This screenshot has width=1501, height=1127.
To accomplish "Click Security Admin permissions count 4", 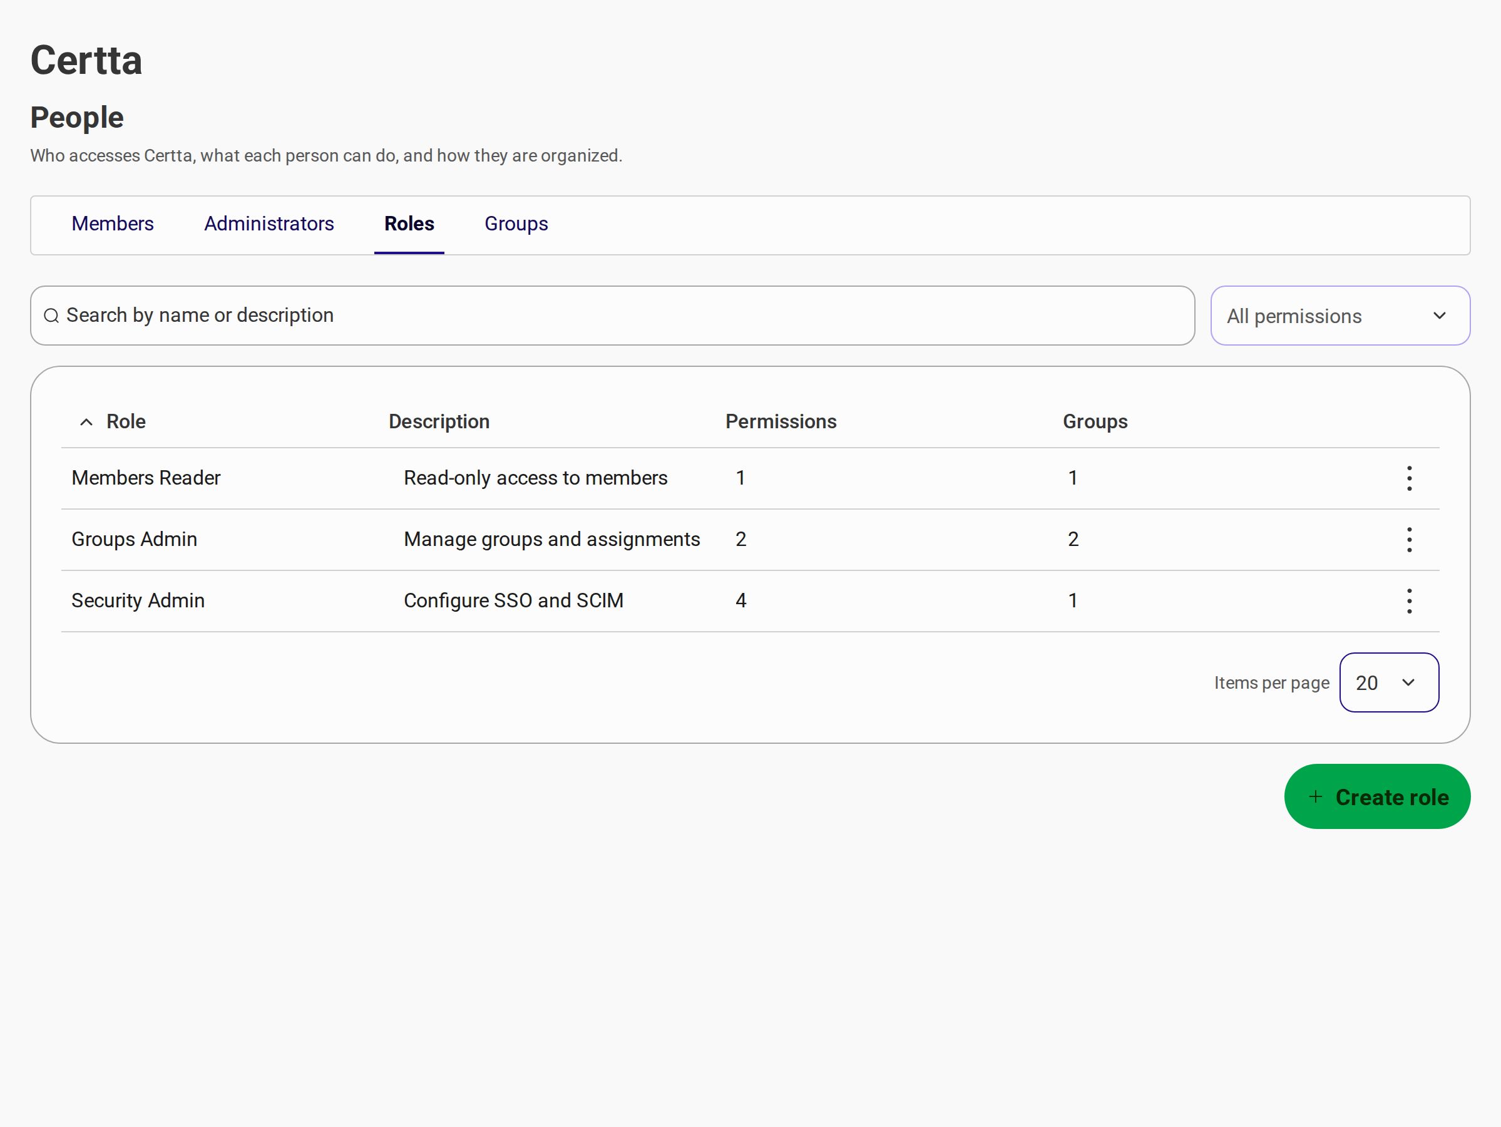I will [x=741, y=600].
